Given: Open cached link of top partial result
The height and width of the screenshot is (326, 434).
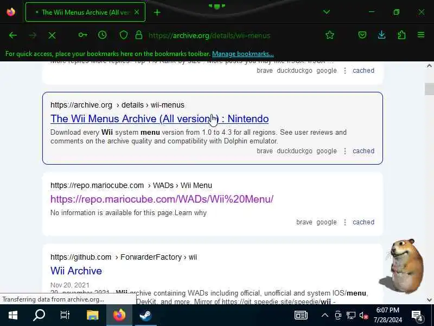Looking at the screenshot, I should [x=363, y=71].
